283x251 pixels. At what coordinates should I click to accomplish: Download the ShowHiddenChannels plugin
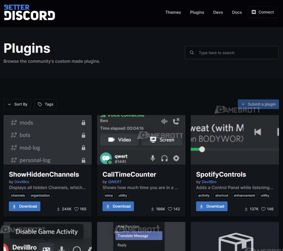[x=25, y=206]
